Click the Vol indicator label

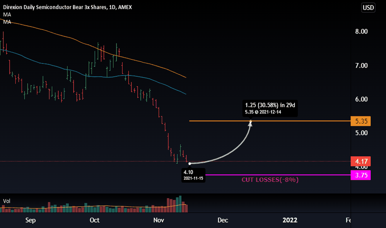[7, 201]
